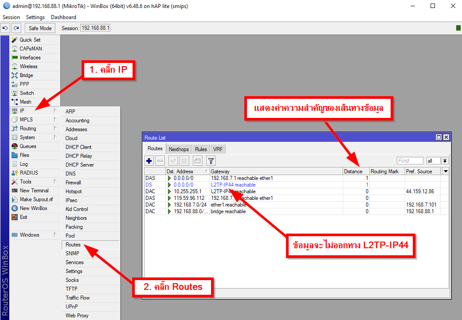462x320 pixels.
Task: Click the redo arrow in the toolbar
Action: tap(16, 28)
